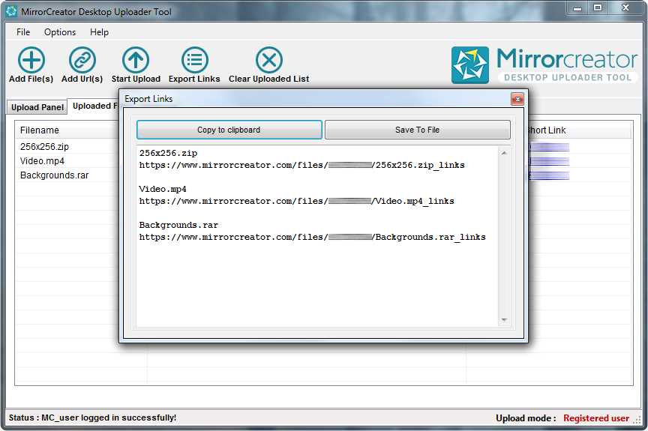Click the scroll up arrow in links box
The width and height of the screenshot is (648, 431).
[x=504, y=153]
